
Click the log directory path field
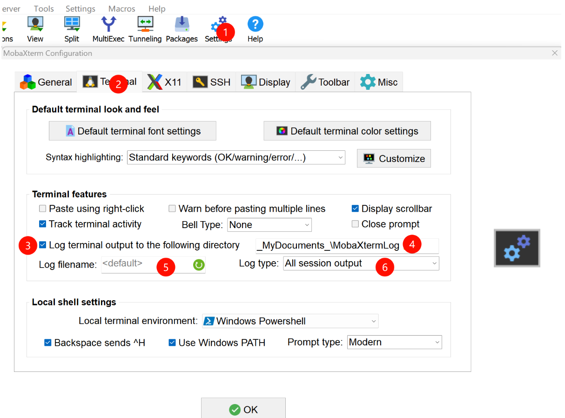[347, 246]
